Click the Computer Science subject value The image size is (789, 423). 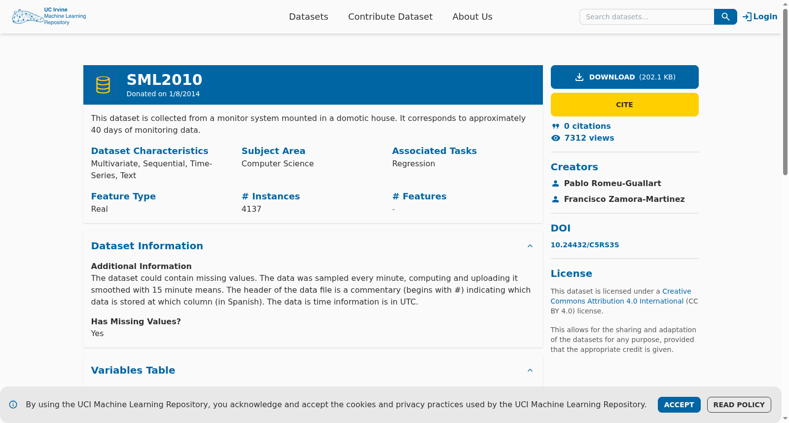[278, 164]
